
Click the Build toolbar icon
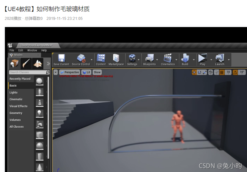point(185,60)
